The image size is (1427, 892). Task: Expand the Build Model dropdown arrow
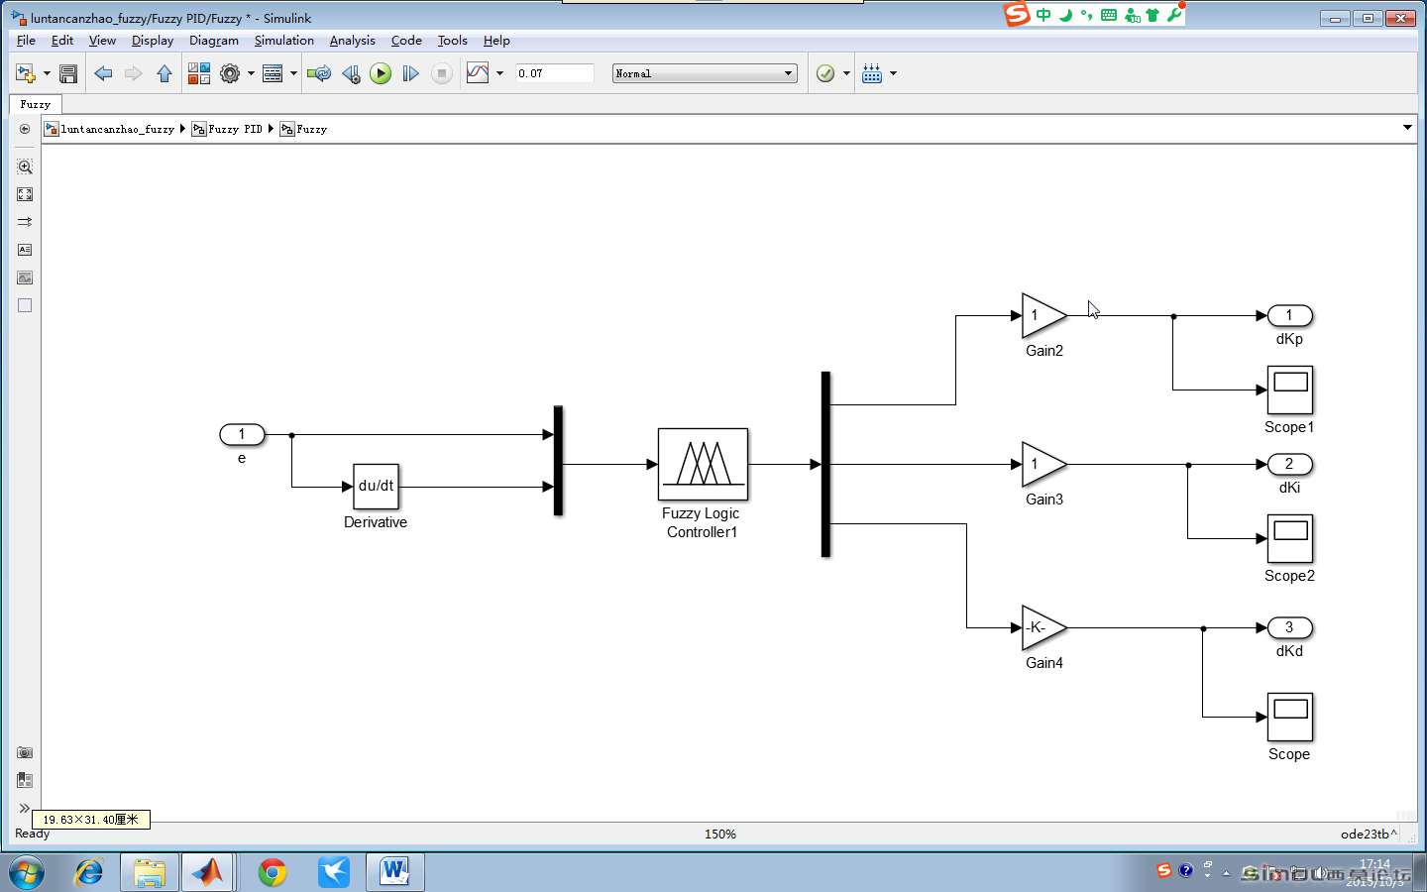[x=893, y=73]
